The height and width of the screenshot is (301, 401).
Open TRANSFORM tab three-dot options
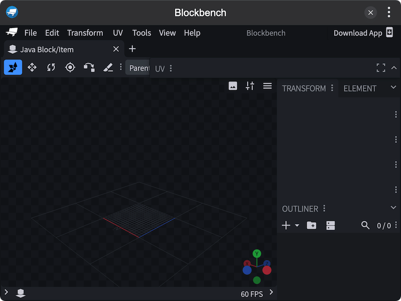click(x=332, y=88)
